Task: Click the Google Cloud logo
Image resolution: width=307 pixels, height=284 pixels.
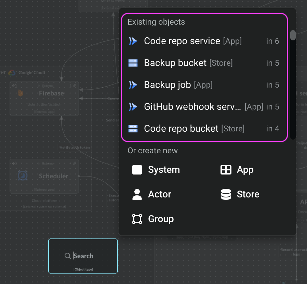Action: pos(12,73)
